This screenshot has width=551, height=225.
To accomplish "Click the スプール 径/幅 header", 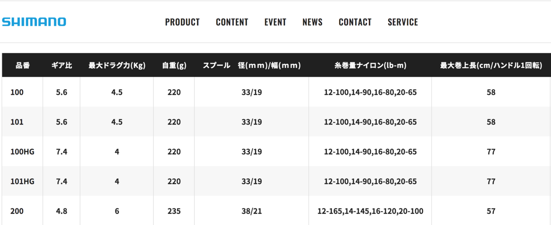I will (x=251, y=65).
